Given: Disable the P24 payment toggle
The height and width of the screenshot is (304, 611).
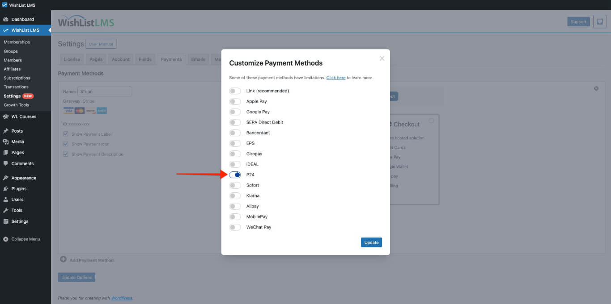Looking at the screenshot, I should coord(235,175).
